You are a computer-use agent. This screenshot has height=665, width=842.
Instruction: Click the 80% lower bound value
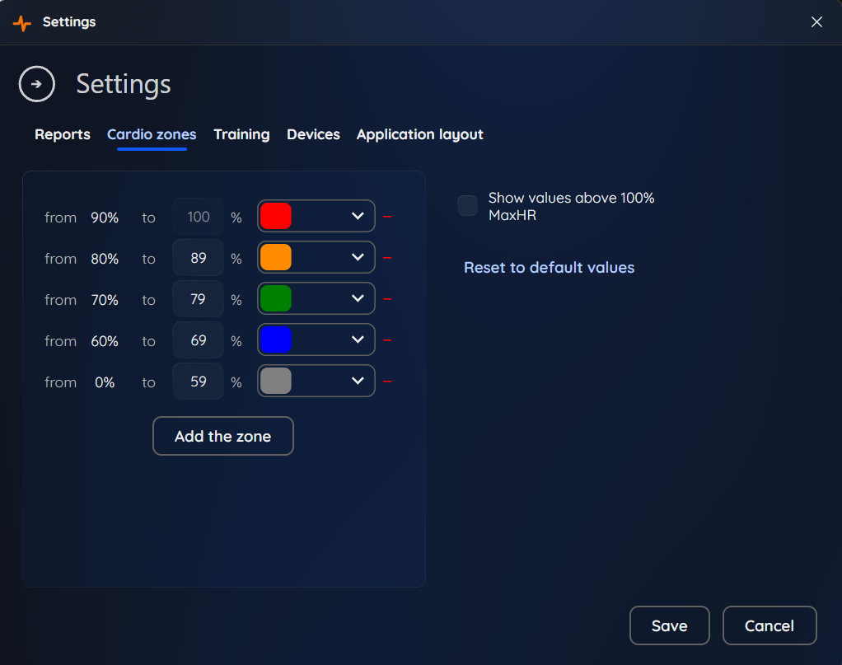(105, 259)
